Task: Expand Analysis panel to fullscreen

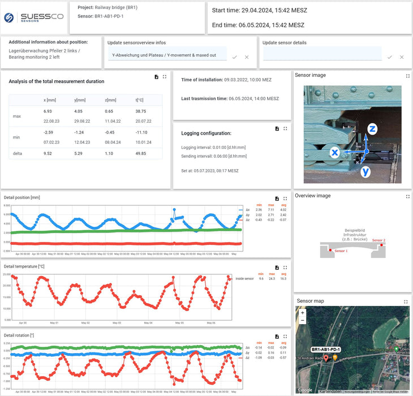Action: pos(165,77)
